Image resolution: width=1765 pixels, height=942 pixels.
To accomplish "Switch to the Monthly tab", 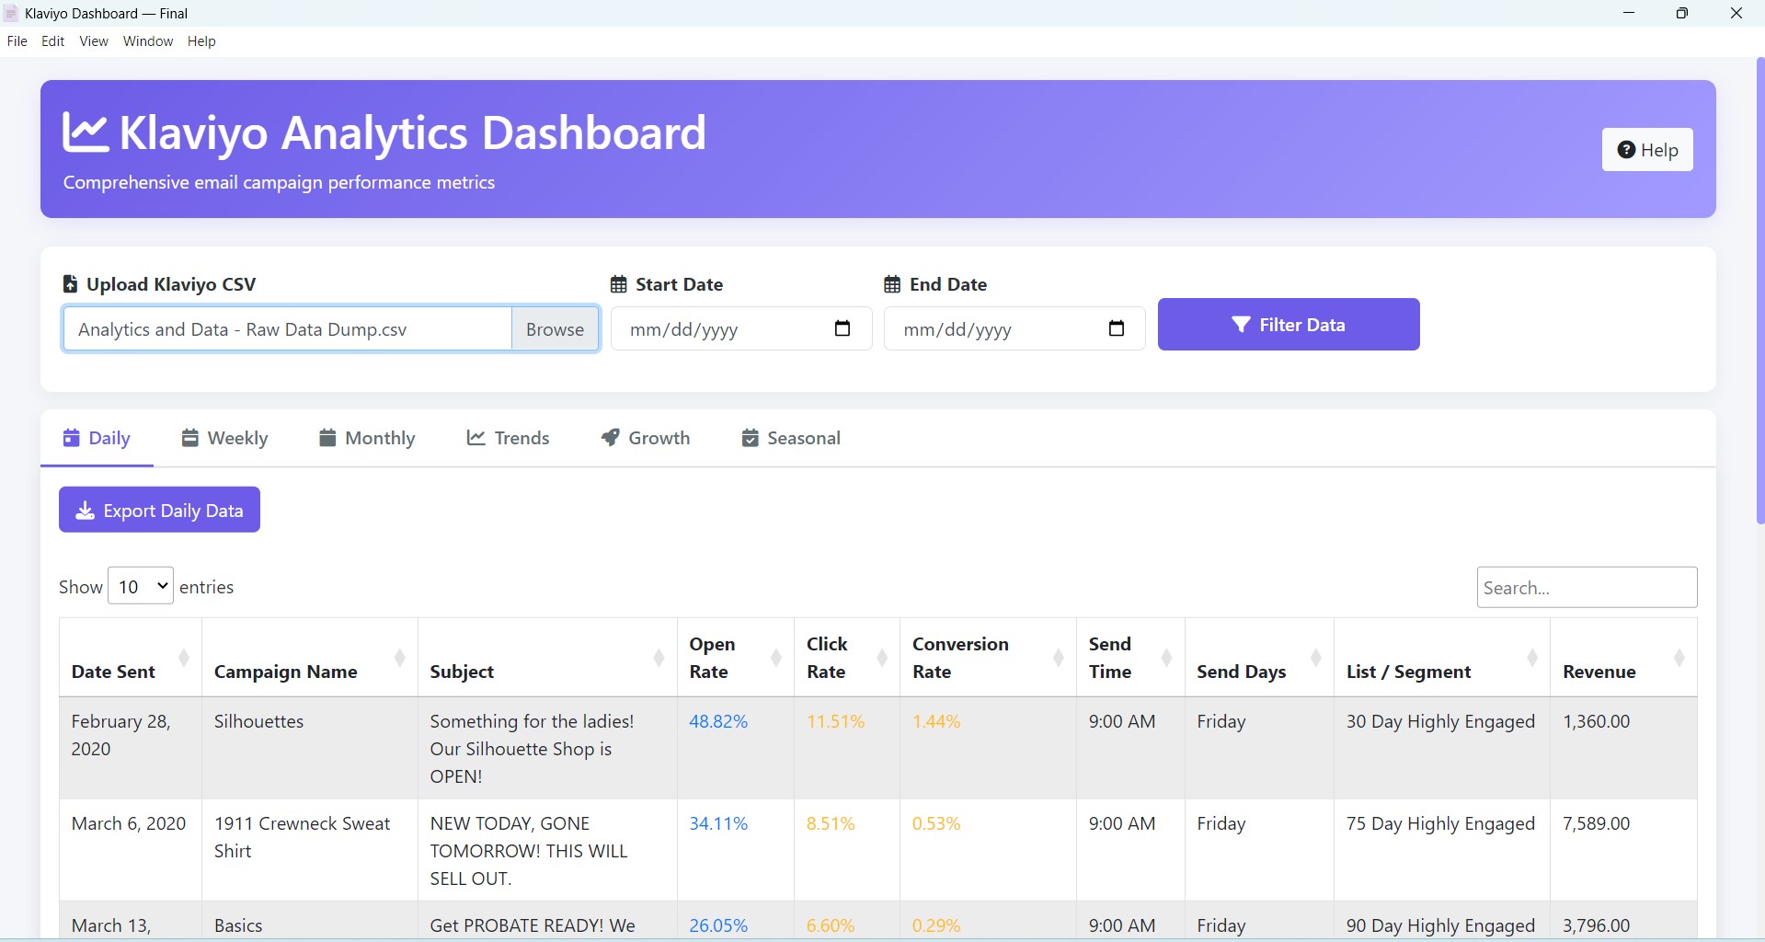I will (366, 437).
